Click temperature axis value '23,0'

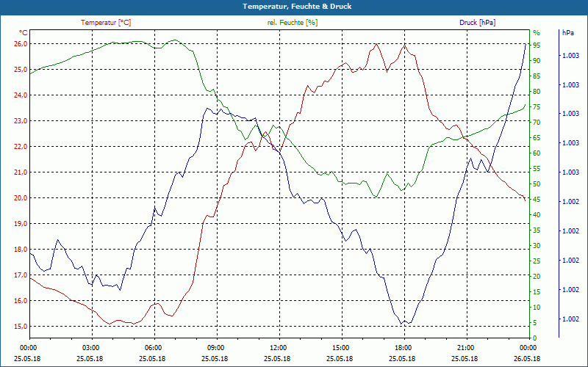pos(21,121)
